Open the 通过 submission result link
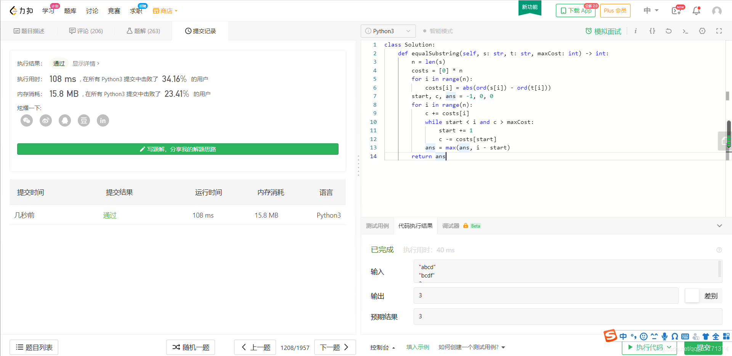Viewport: 732px width, 356px height. 109,215
